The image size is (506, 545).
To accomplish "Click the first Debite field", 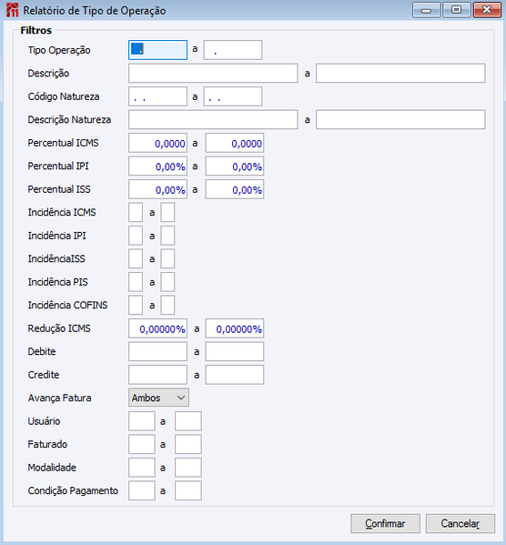I will point(157,351).
